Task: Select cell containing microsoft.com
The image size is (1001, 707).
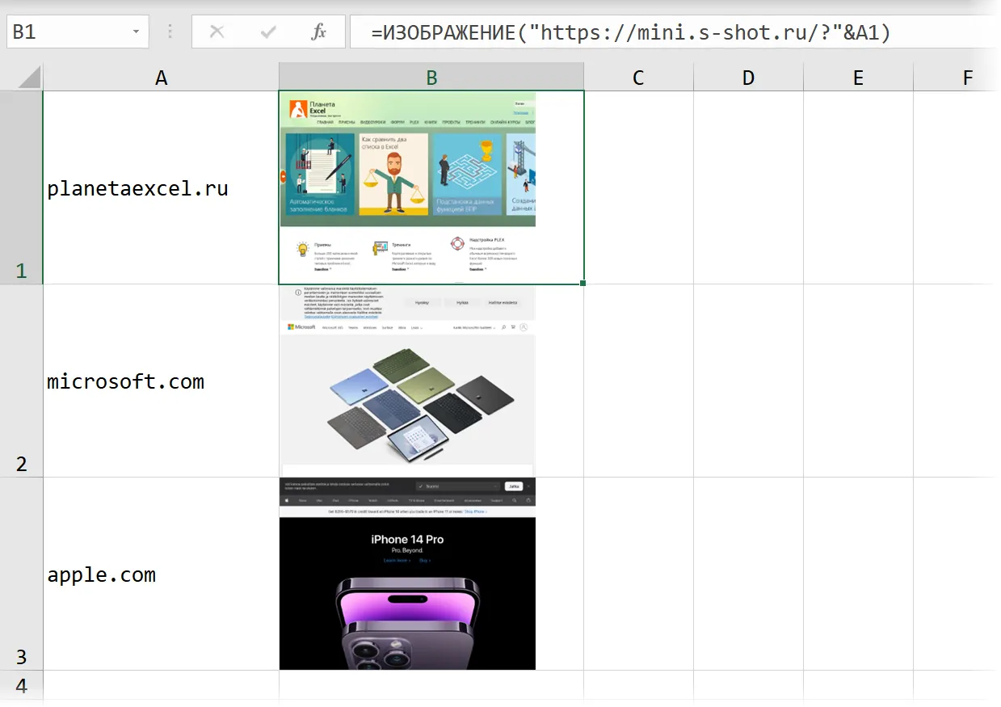Action: (161, 381)
